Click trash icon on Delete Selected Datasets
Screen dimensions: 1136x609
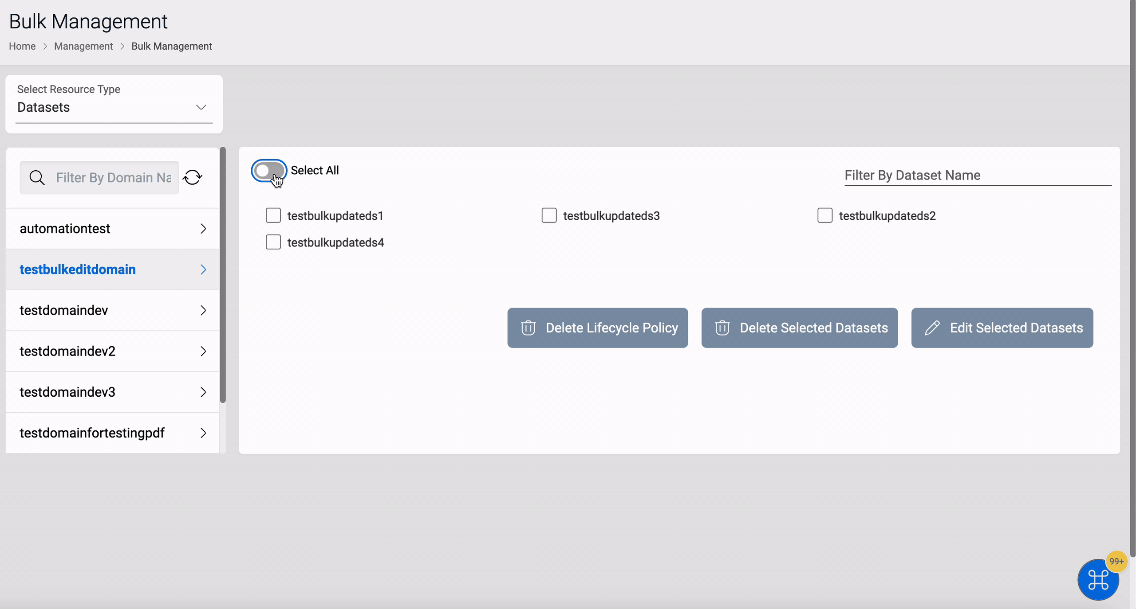pyautogui.click(x=722, y=328)
